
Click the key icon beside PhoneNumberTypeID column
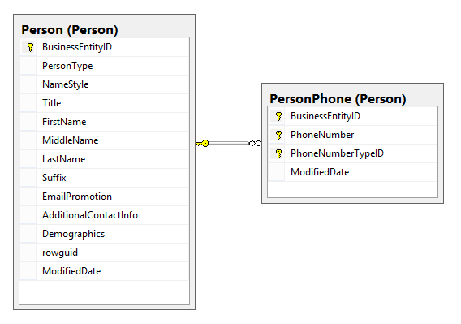pos(278,153)
